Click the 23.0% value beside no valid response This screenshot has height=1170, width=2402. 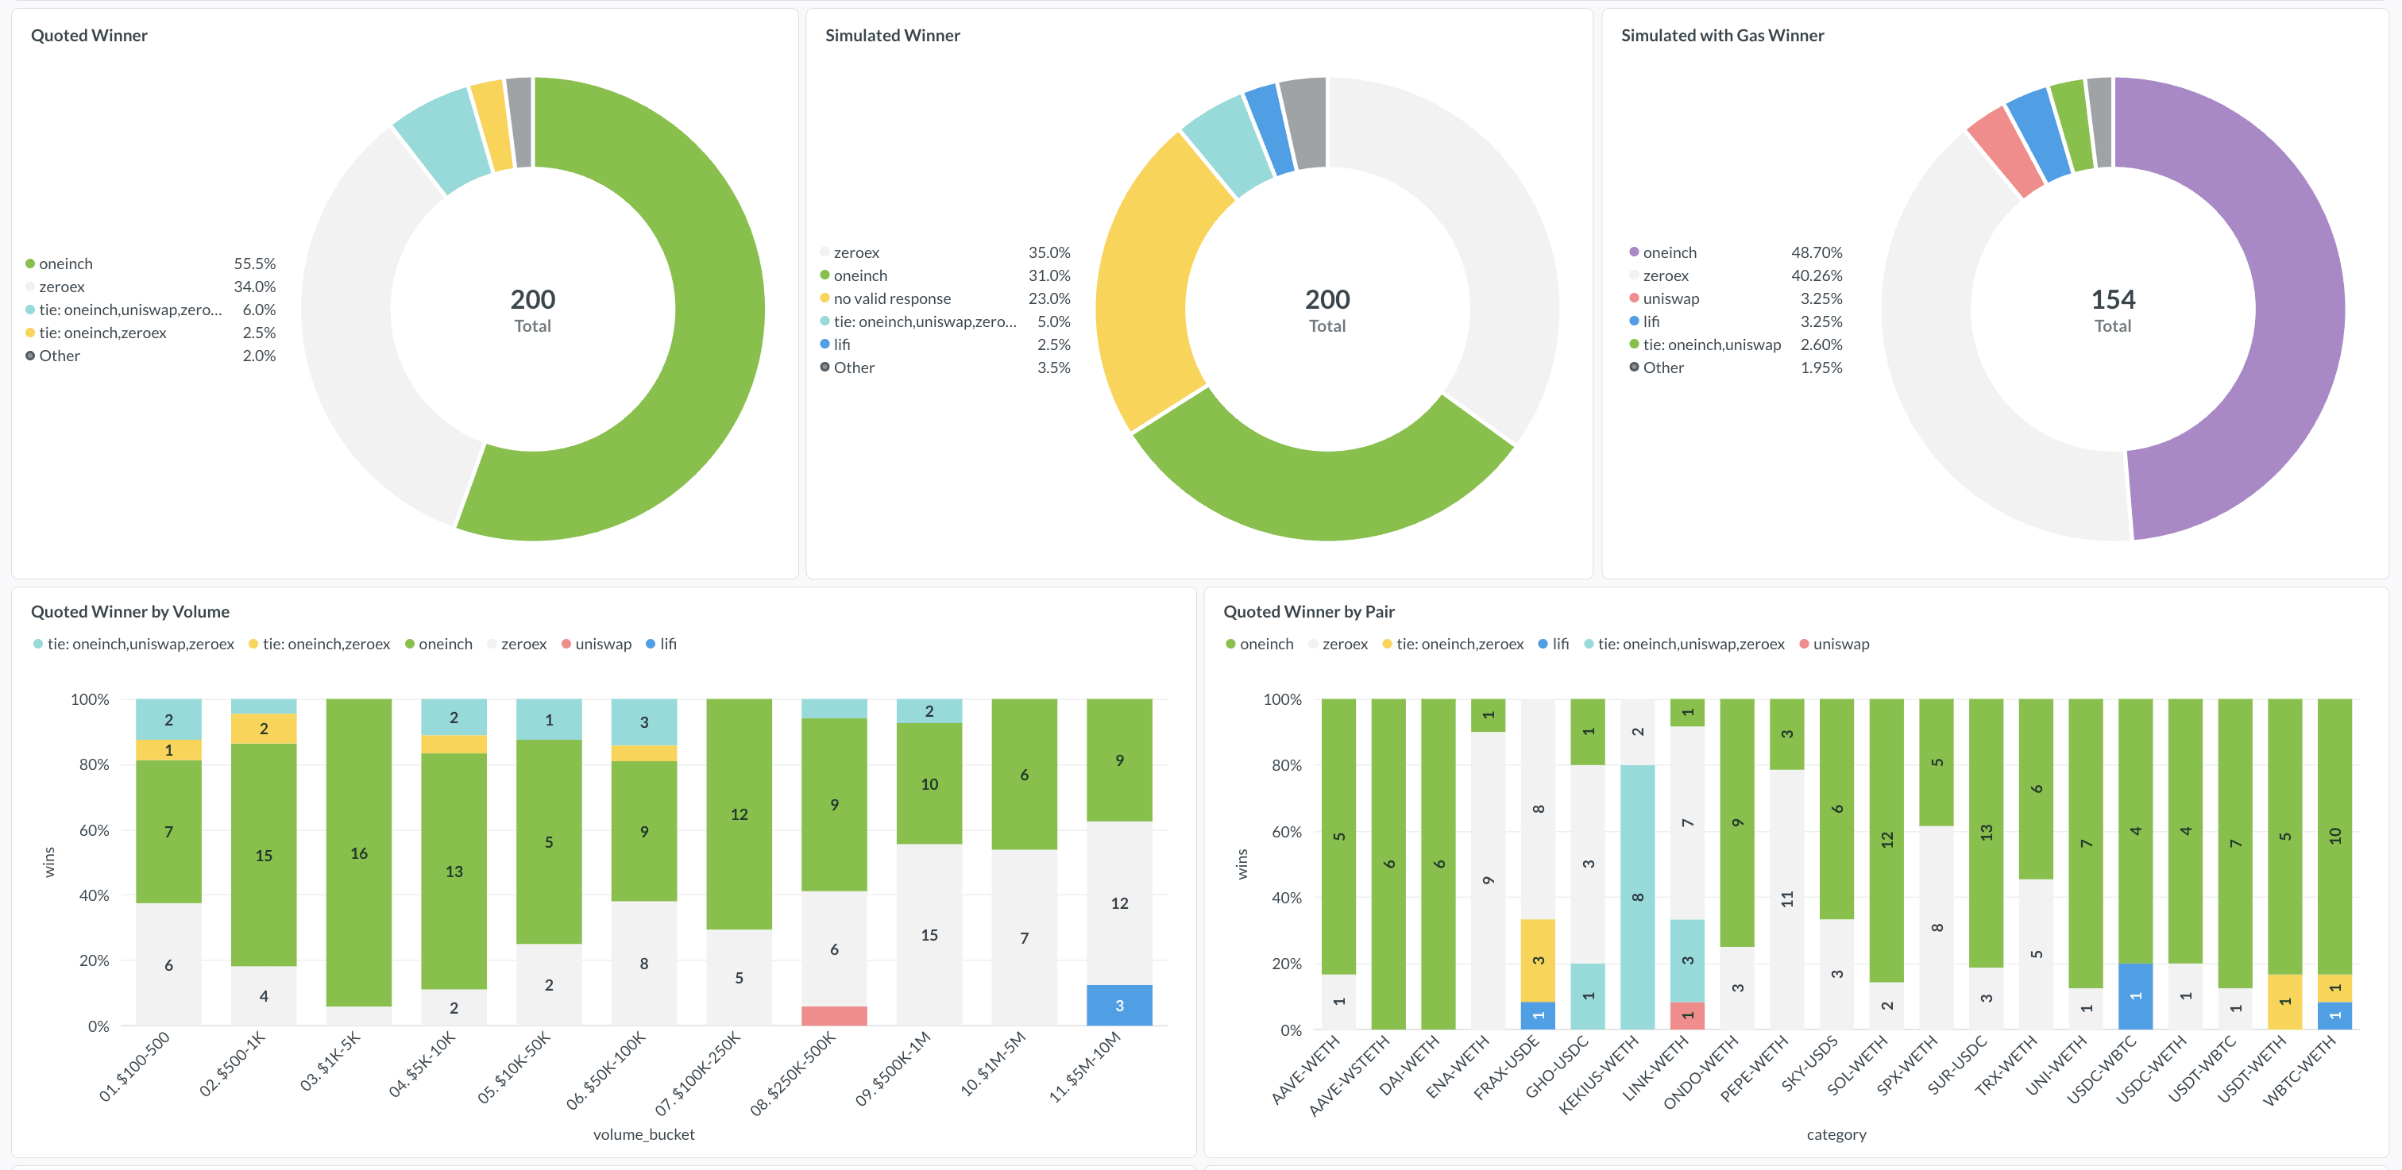[x=1049, y=298]
